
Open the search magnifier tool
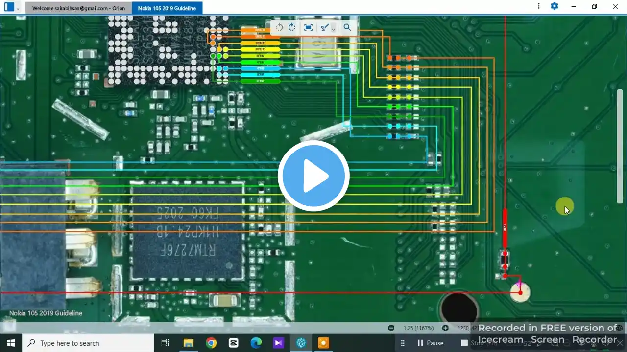pos(347,27)
